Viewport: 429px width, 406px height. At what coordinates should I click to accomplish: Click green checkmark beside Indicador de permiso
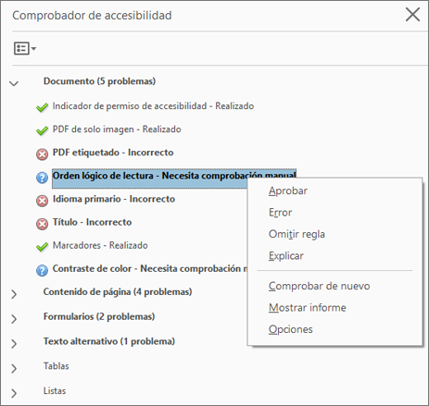pos(42,107)
